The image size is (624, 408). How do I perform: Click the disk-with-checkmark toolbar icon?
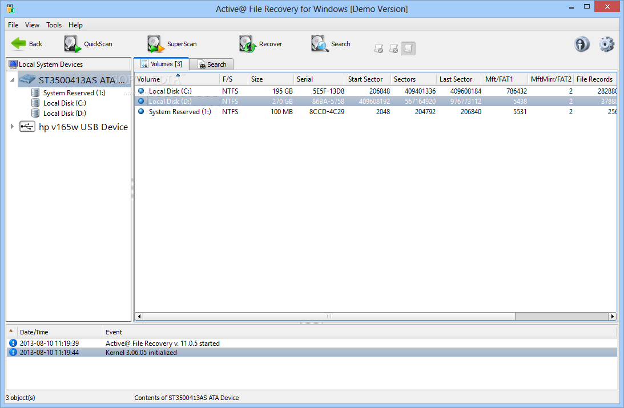379,49
